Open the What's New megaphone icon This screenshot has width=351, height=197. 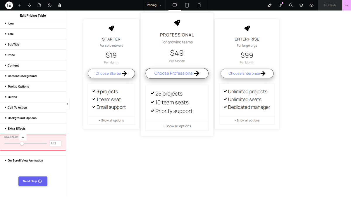(x=281, y=5)
